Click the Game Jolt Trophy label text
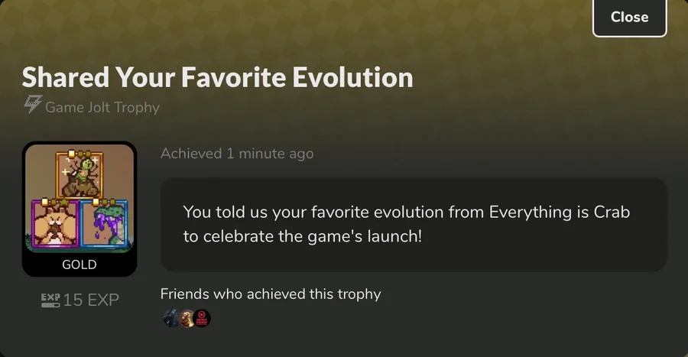Screen dimensions: 688x357 pos(102,108)
